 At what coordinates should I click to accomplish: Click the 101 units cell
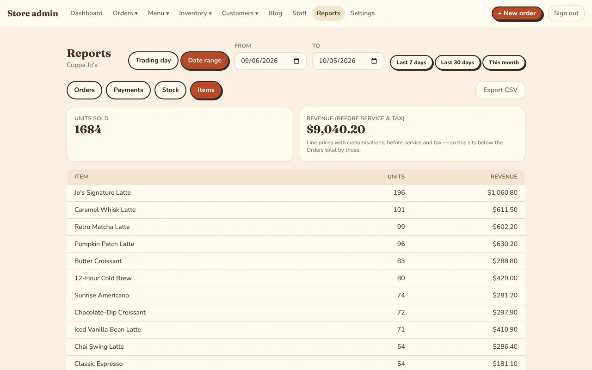(x=399, y=210)
